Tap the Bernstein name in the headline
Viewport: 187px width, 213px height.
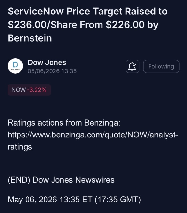[30, 38]
